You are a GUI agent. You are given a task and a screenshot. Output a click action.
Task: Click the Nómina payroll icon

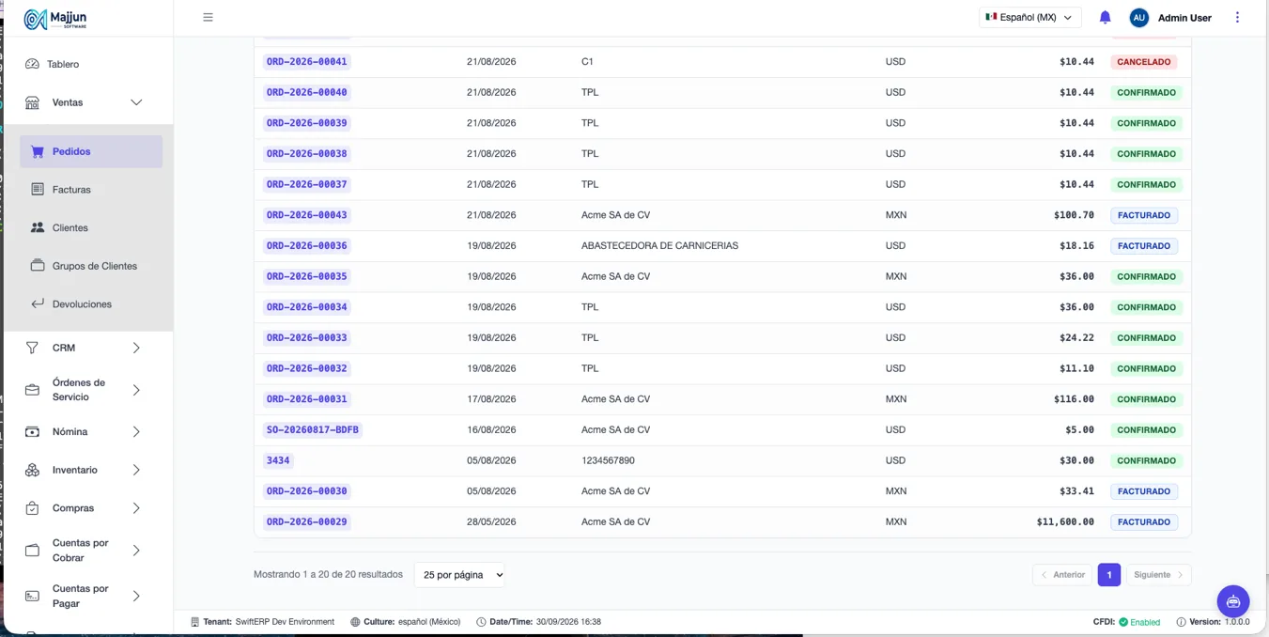click(32, 432)
